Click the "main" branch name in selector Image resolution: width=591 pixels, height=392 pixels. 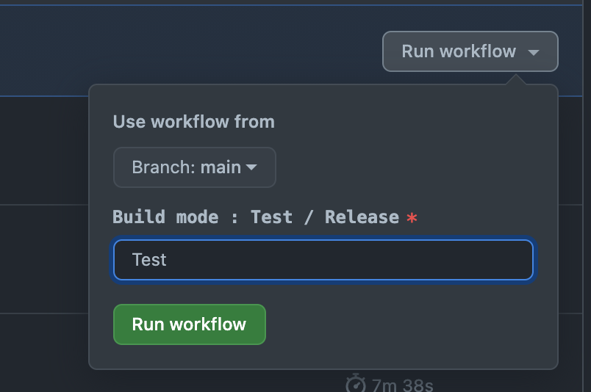pyautogui.click(x=221, y=167)
